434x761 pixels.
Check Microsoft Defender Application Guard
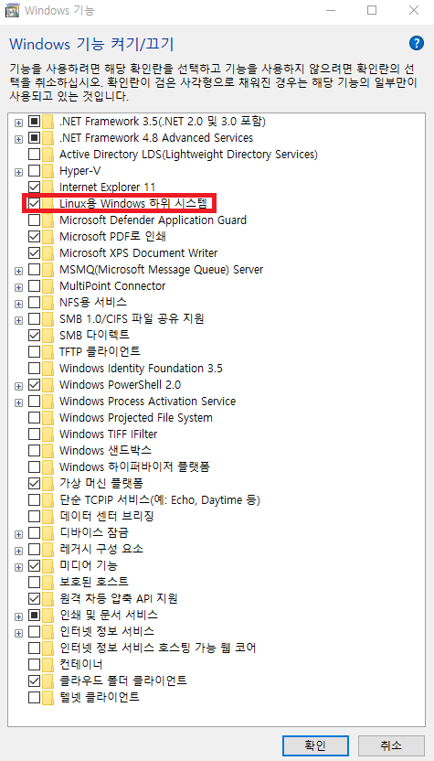point(34,220)
